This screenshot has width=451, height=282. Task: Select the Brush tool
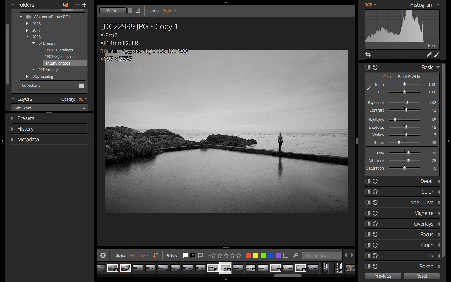tap(437, 55)
